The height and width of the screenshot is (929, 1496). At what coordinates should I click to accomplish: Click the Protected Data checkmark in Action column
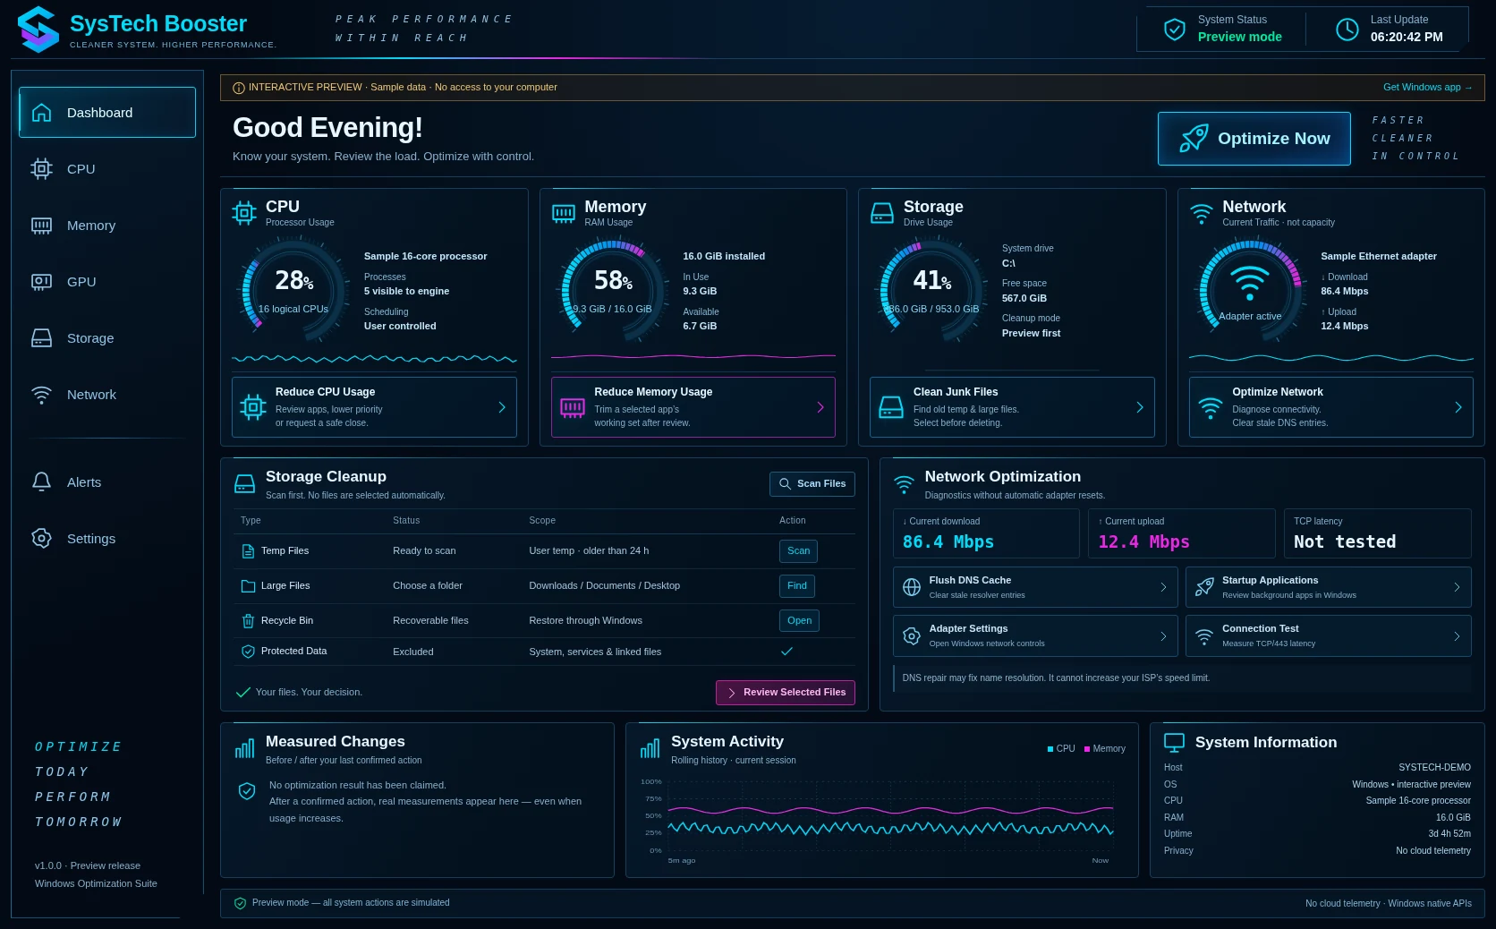(786, 652)
